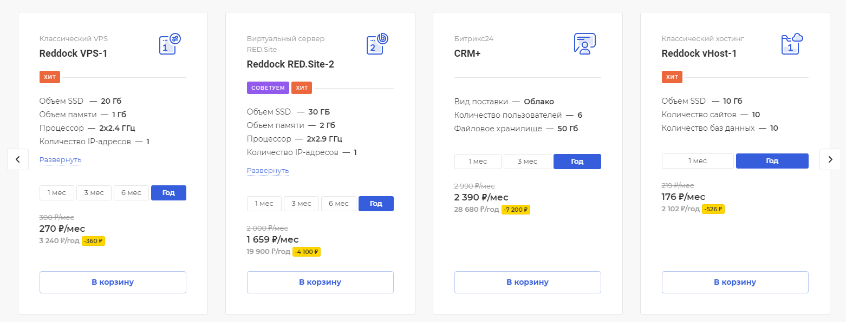Select Год period for RED.Site-2
Image resolution: width=846 pixels, height=322 pixels.
tap(376, 204)
